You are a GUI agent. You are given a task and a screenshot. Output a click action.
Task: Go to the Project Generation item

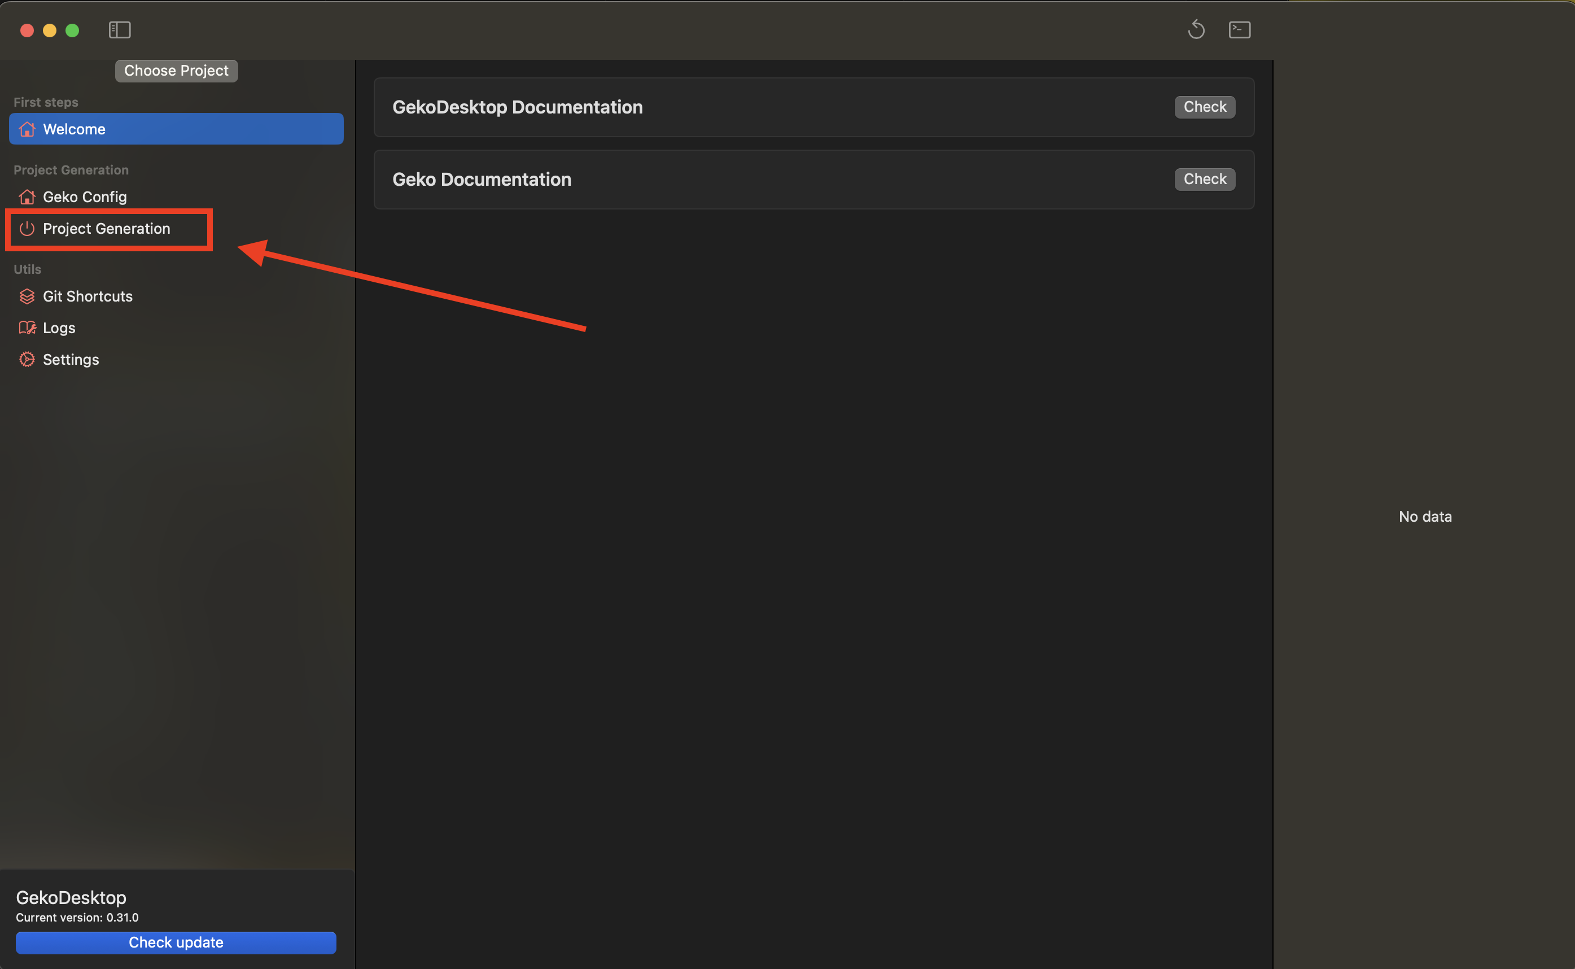point(106,228)
